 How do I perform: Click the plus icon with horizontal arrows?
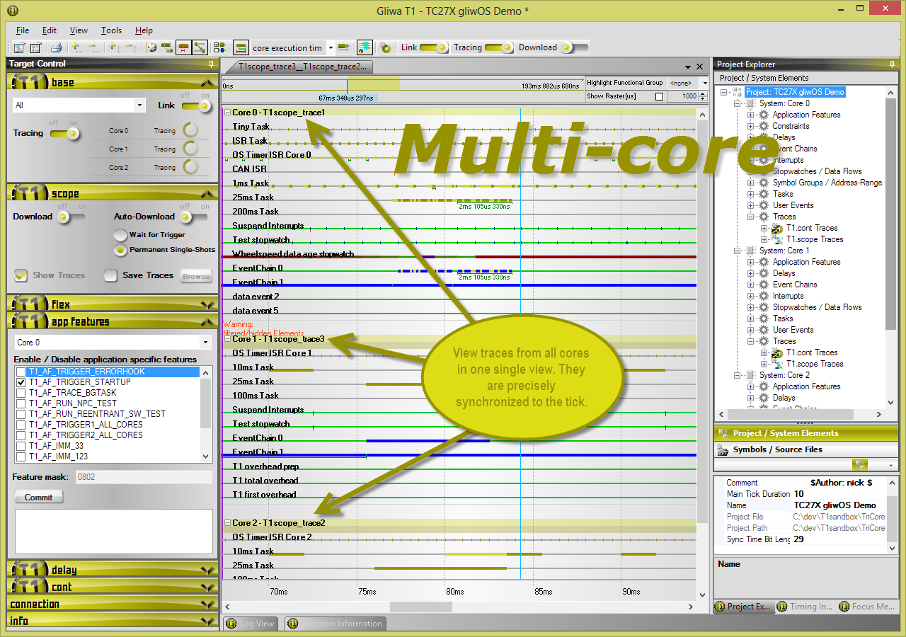[76, 48]
